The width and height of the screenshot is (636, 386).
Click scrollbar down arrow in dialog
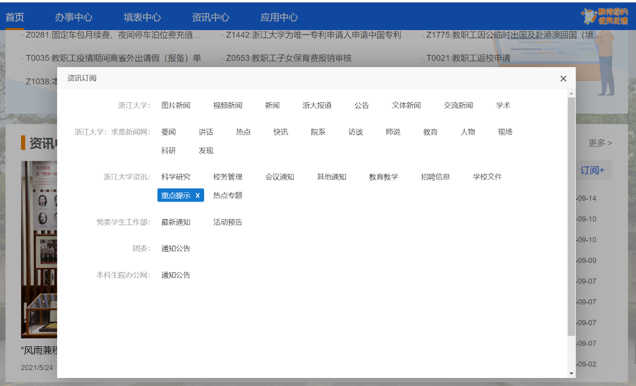pyautogui.click(x=571, y=373)
